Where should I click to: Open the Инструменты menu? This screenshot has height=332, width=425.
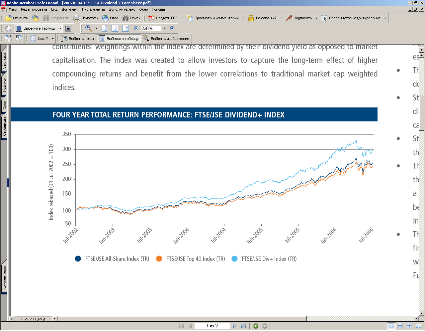pyautogui.click(x=93, y=9)
